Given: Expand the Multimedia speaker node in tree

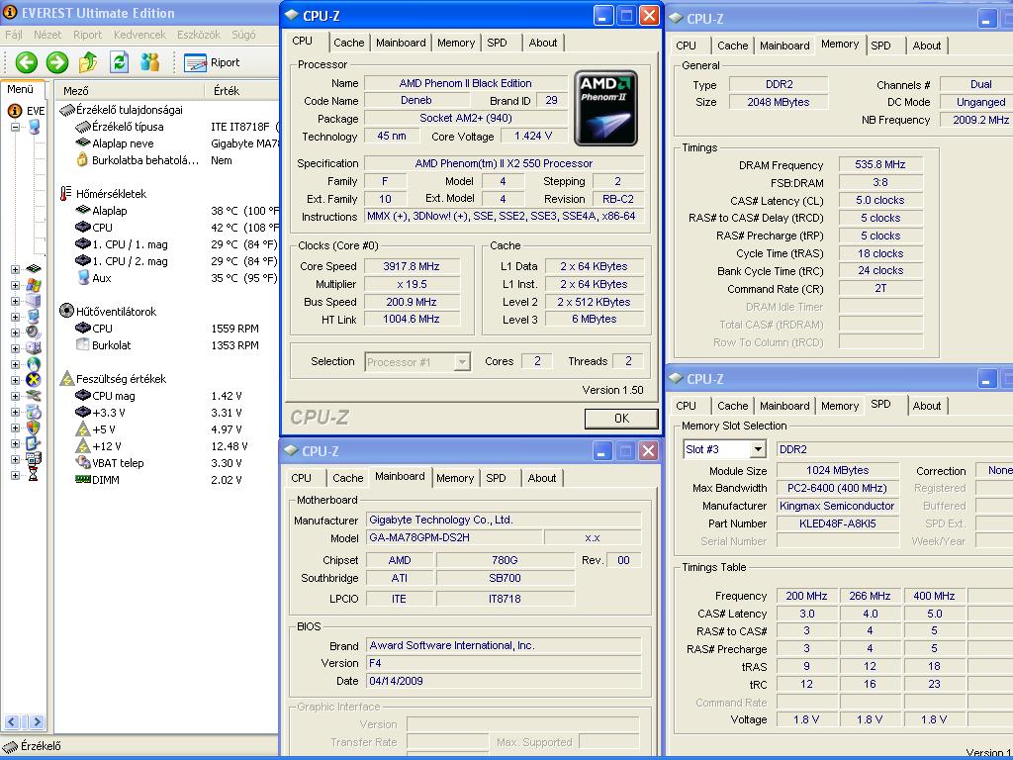Looking at the screenshot, I should [15, 332].
